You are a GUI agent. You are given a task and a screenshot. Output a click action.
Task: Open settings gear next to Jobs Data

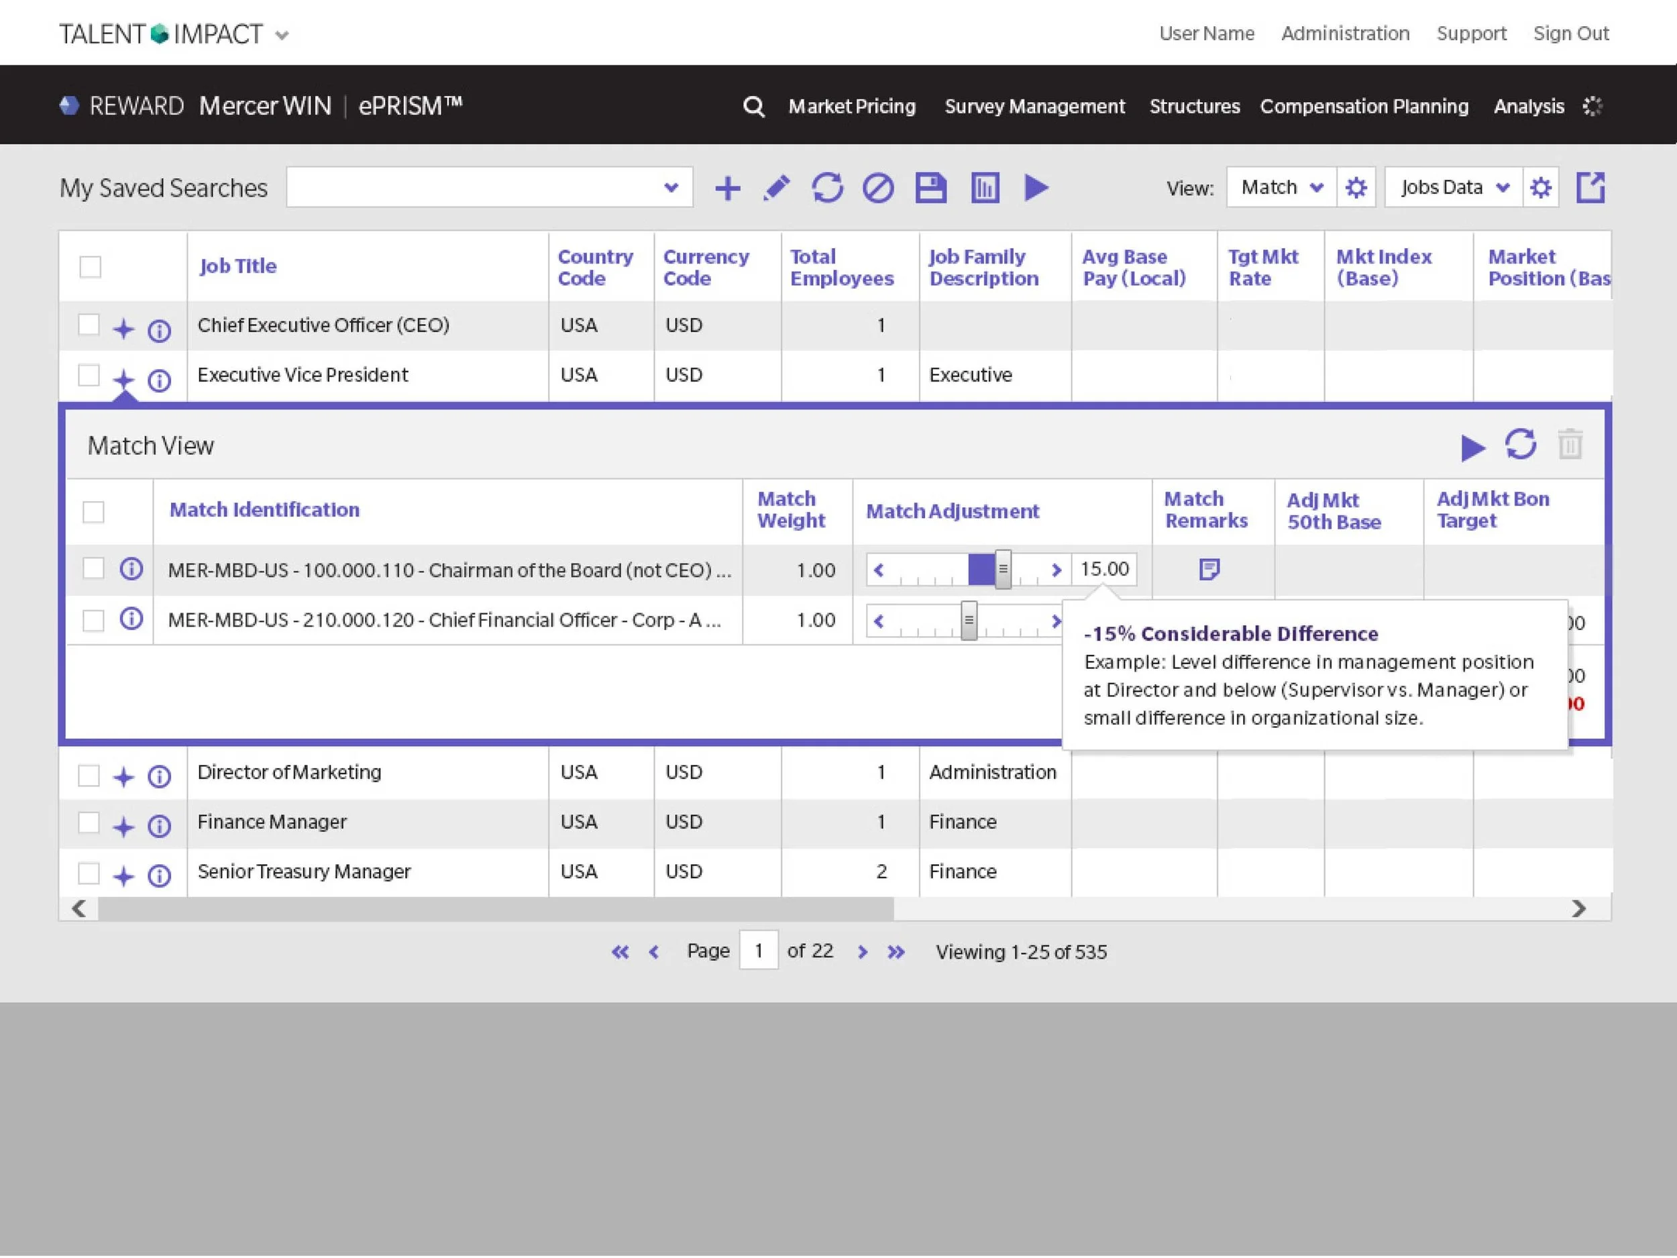tap(1539, 187)
